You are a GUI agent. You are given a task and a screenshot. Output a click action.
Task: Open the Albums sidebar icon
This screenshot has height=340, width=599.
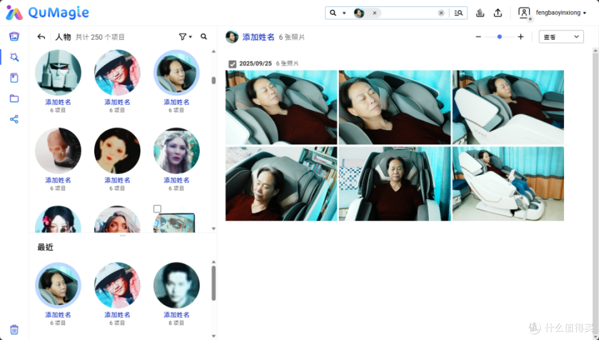[x=14, y=78]
